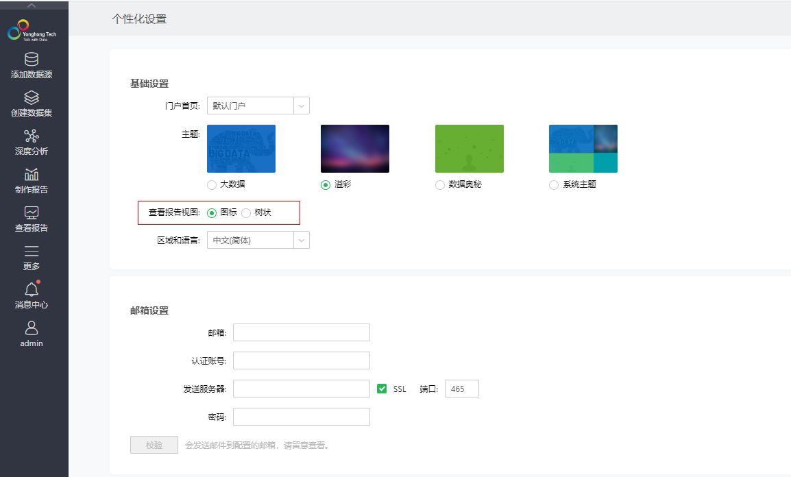Open 创建数据集 layers icon
791x477 pixels.
pyautogui.click(x=32, y=98)
